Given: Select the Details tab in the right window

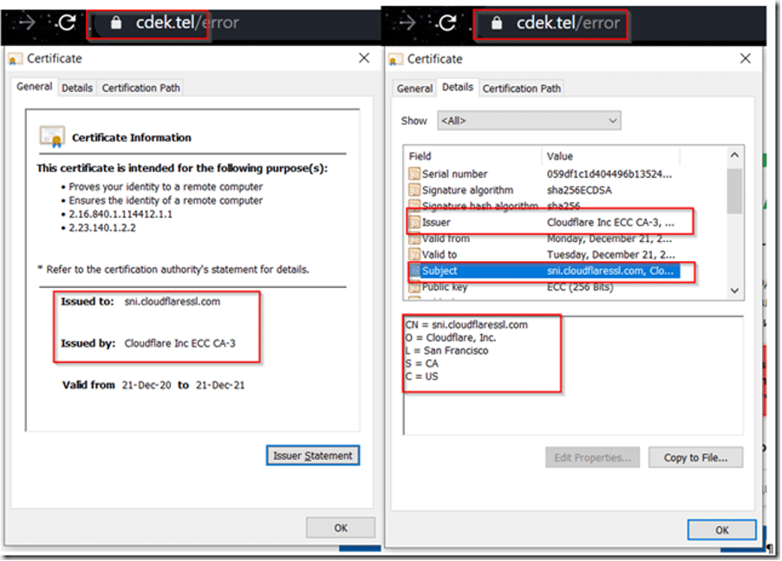Looking at the screenshot, I should click(458, 88).
